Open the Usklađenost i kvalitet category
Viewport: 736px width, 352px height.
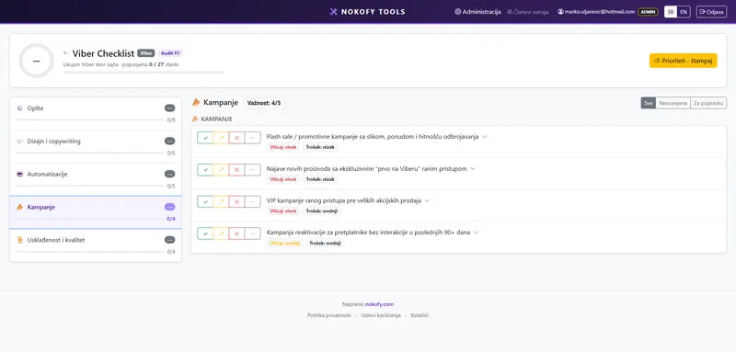[96, 245]
